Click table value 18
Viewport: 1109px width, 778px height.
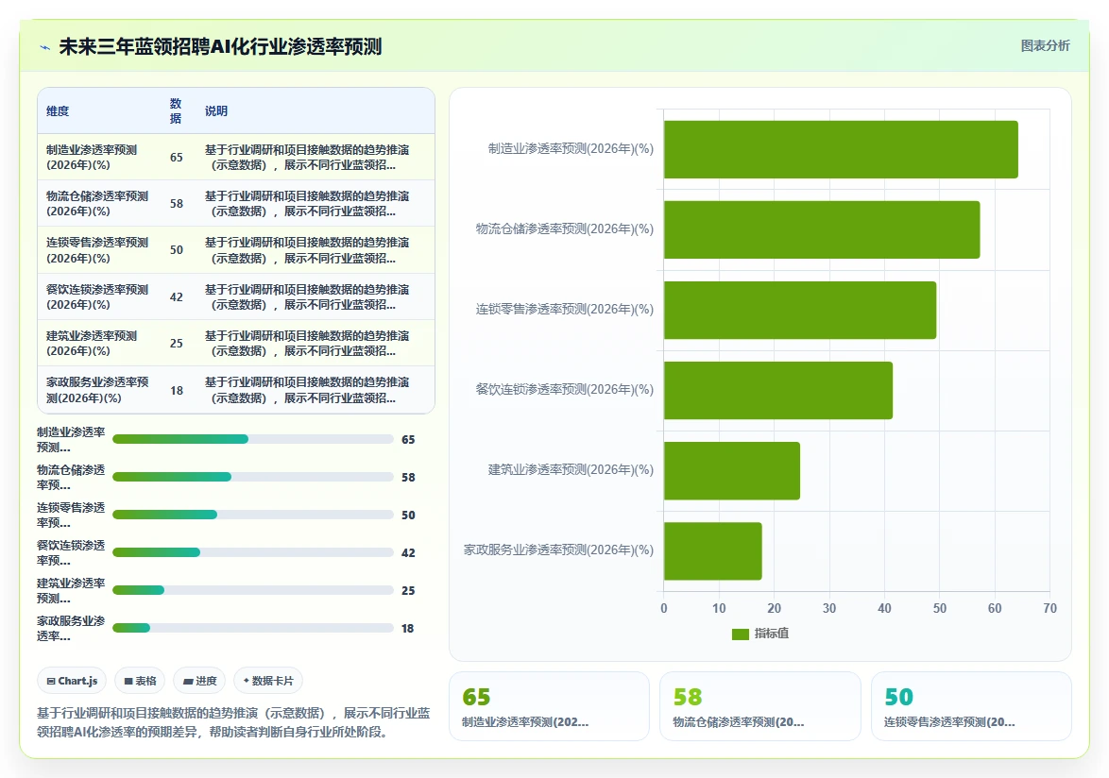[176, 390]
